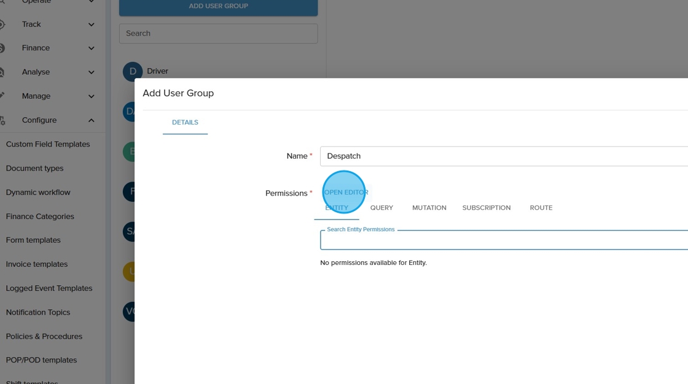Open the Subscription permissions tab

[486, 208]
